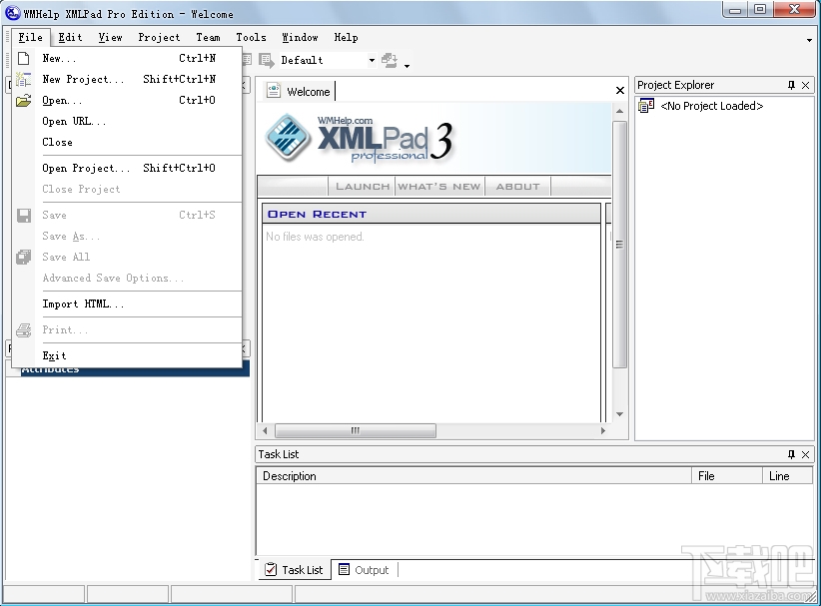Click the vertical scrollbar thumb in Welcome page
This screenshot has height=606, width=821.
point(619,245)
